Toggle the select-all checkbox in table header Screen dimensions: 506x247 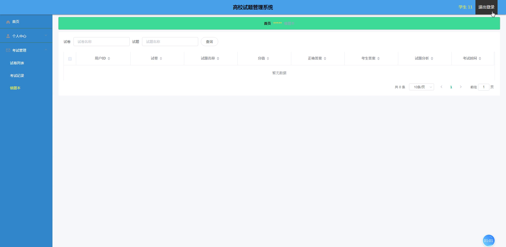coord(70,59)
